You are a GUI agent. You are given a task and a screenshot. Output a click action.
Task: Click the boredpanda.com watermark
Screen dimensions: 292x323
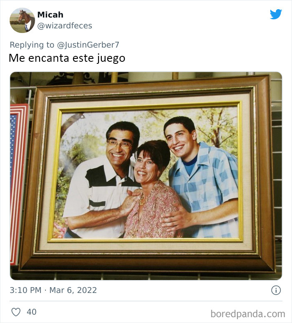pyautogui.click(x=248, y=314)
